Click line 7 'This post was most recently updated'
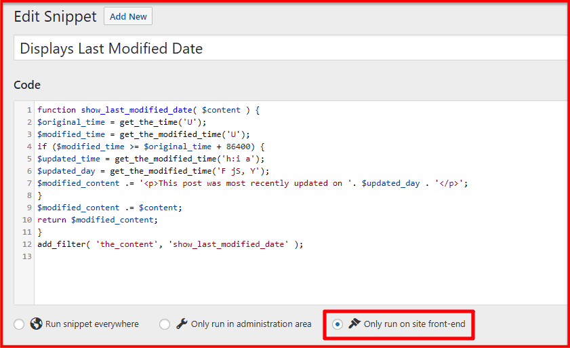Screen dimensions: 570x348 (253, 183)
